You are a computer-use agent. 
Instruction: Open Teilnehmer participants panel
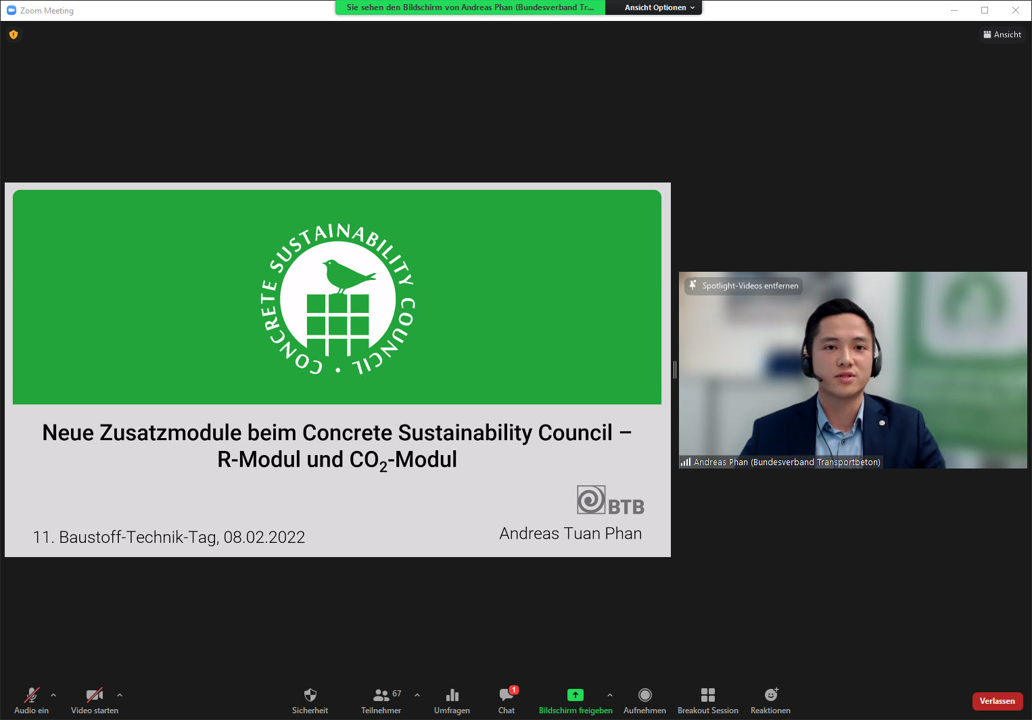(x=381, y=701)
